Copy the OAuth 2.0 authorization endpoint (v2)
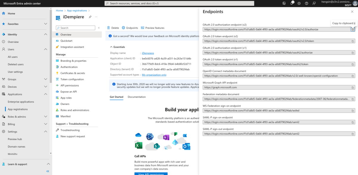This screenshot has width=358, height=175. [353, 29]
